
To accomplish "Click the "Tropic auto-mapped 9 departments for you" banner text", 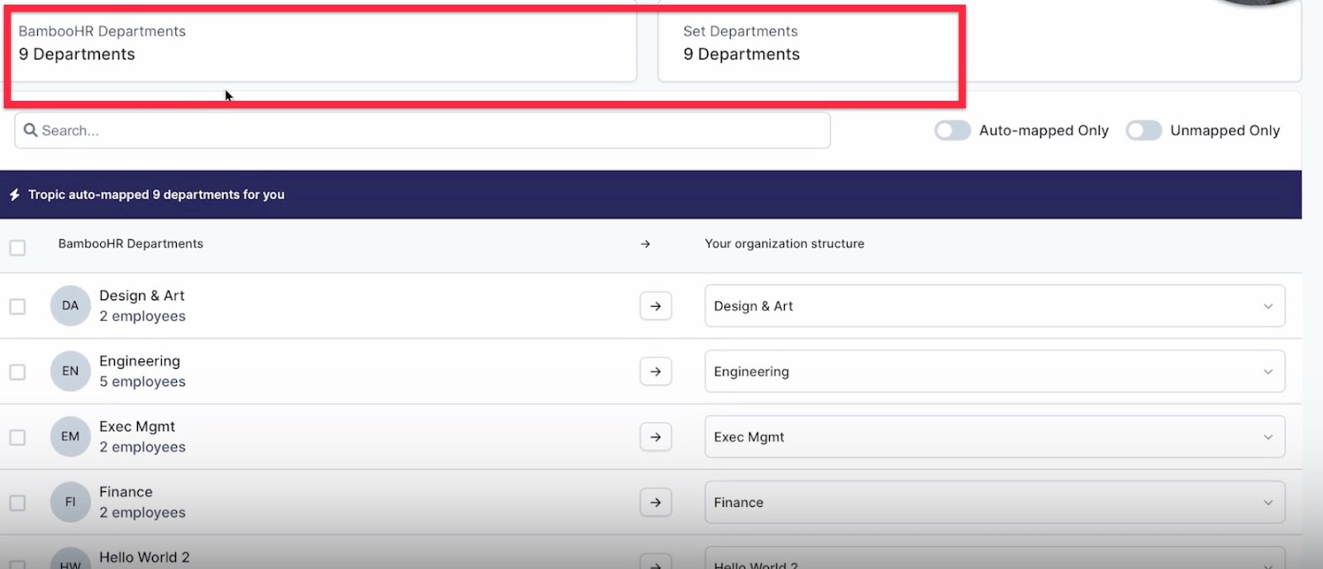I will pos(156,194).
